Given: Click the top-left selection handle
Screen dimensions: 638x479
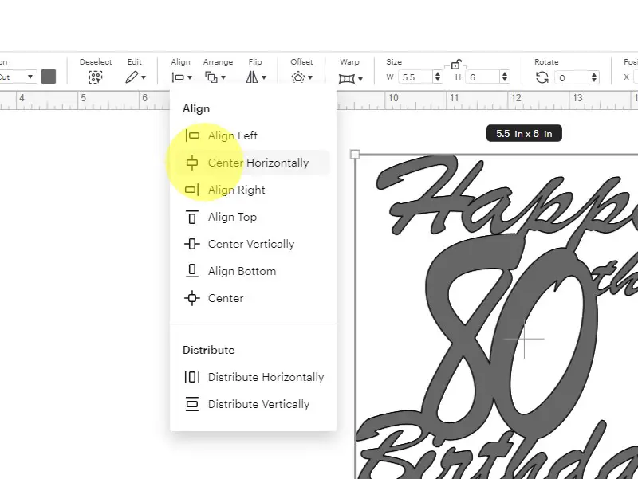Looking at the screenshot, I should (355, 154).
